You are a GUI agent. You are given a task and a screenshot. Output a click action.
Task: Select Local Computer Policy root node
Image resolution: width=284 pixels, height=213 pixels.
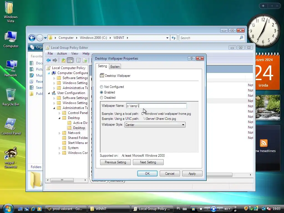point(66,68)
